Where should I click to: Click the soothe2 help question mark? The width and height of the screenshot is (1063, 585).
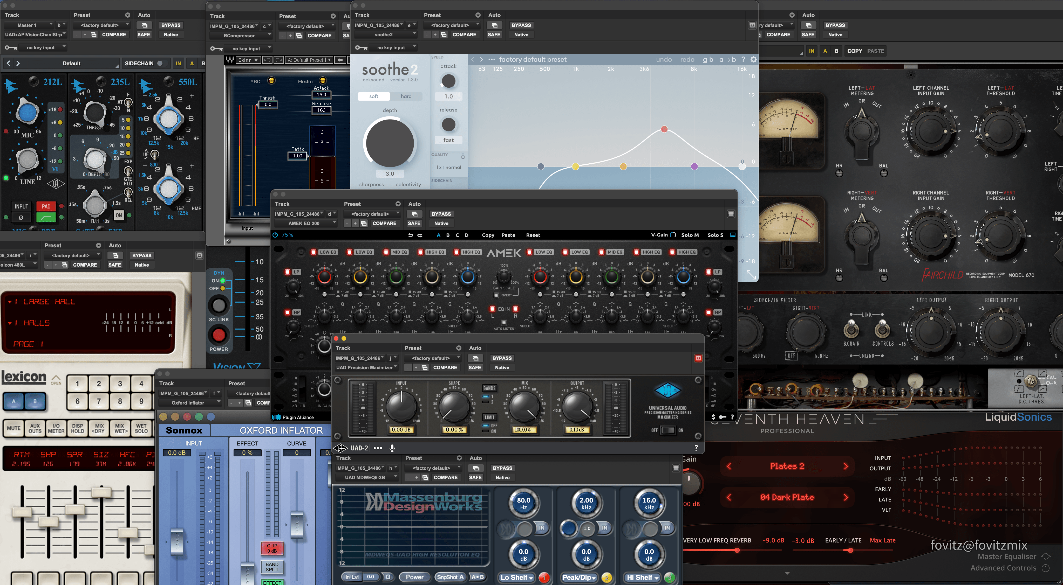pos(743,59)
